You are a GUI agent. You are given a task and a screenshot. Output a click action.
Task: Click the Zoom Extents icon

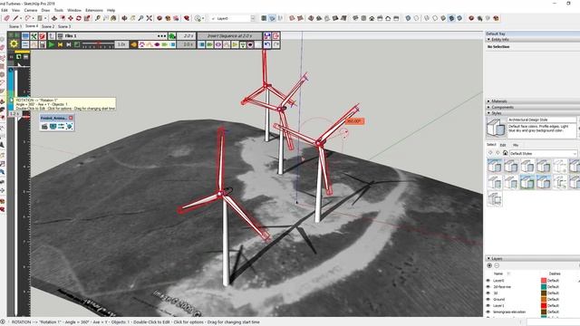point(149,18)
